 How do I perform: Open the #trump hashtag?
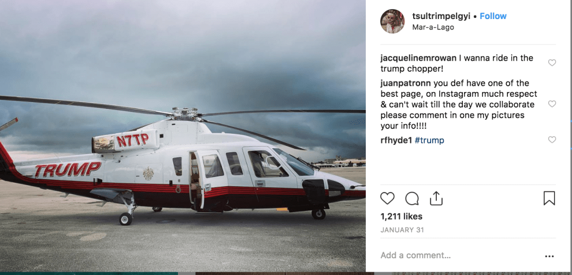pyautogui.click(x=429, y=140)
